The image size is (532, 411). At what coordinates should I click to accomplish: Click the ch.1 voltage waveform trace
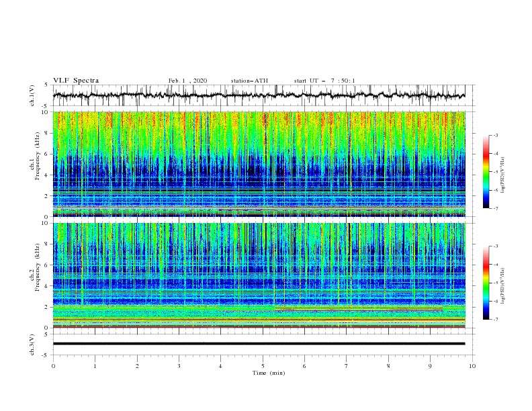(x=259, y=95)
